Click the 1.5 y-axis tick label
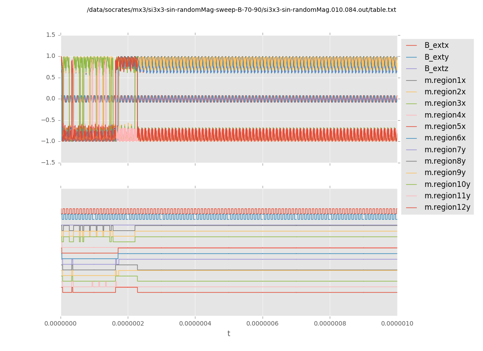This screenshot has height=351, width=483. (51, 35)
